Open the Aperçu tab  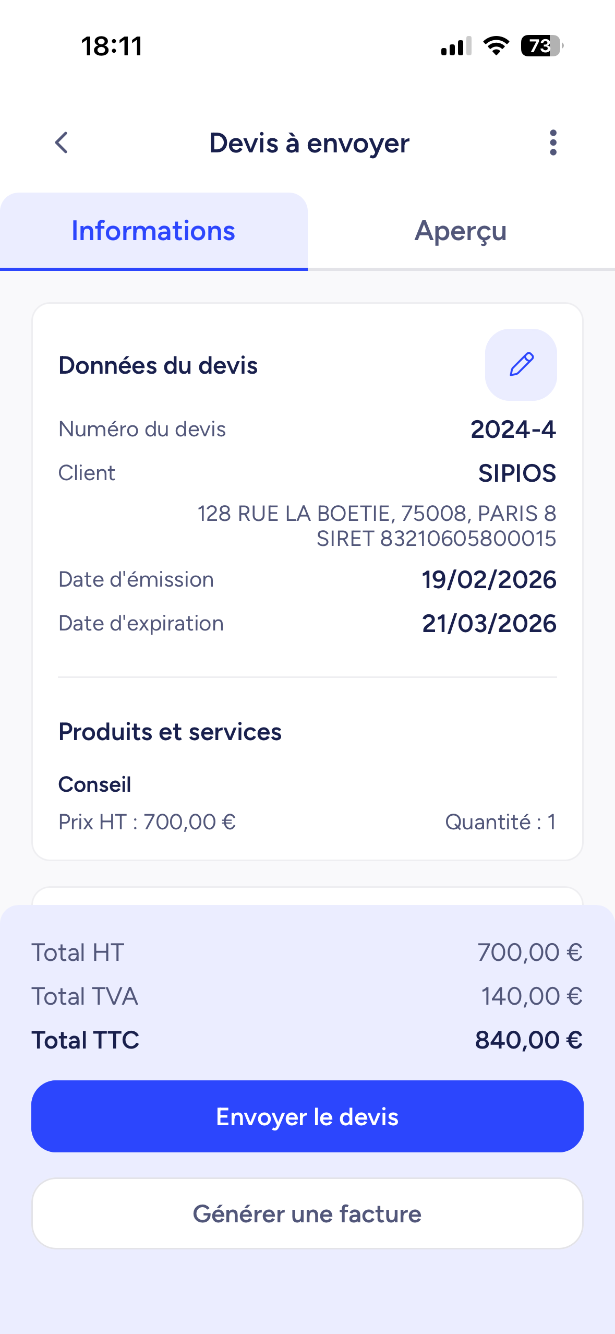[x=461, y=231]
